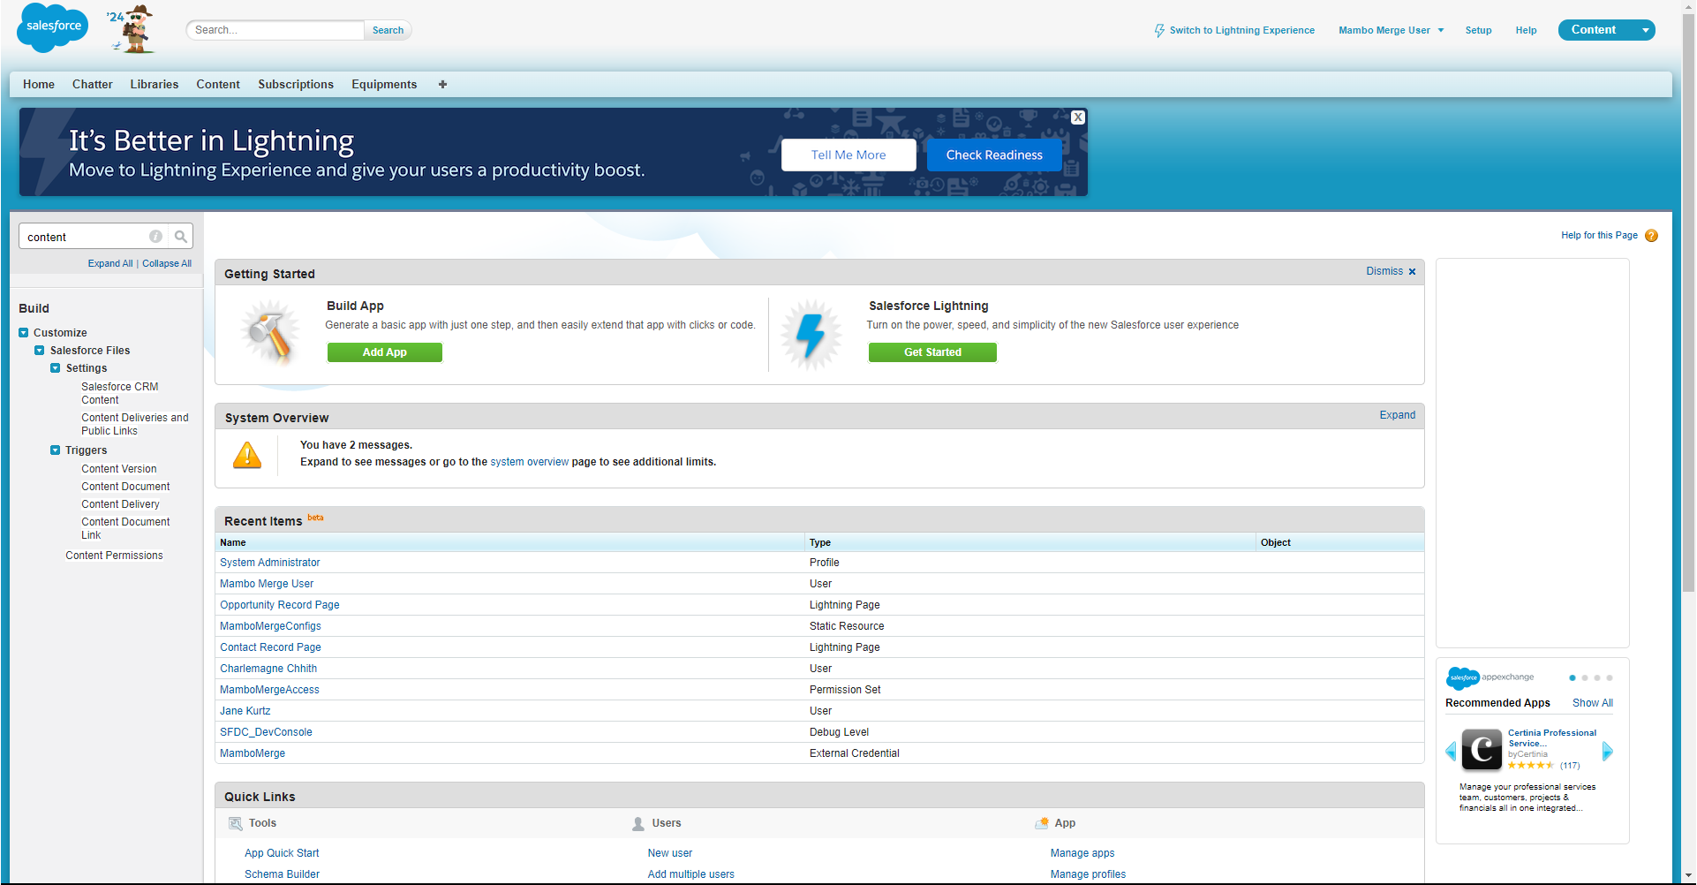1697x885 pixels.
Task: Open the Chatter tab
Action: point(92,84)
